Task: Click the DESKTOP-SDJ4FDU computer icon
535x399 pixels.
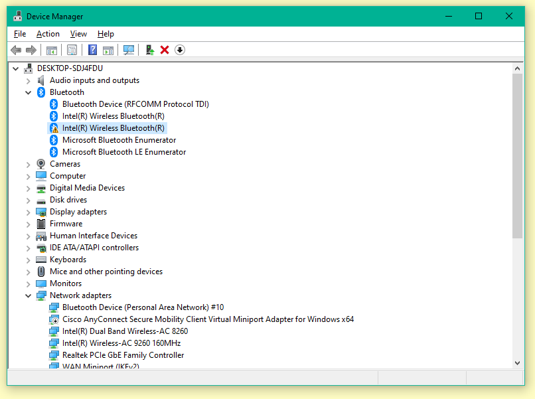Action: (x=29, y=68)
